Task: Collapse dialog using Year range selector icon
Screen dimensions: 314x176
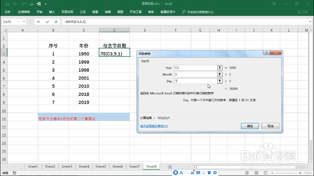Action: 220,68
